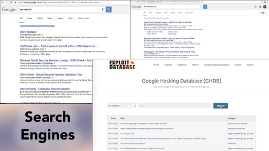Open SSN-Check Validation Tool result
The width and height of the screenshot is (269, 151).
point(51,75)
